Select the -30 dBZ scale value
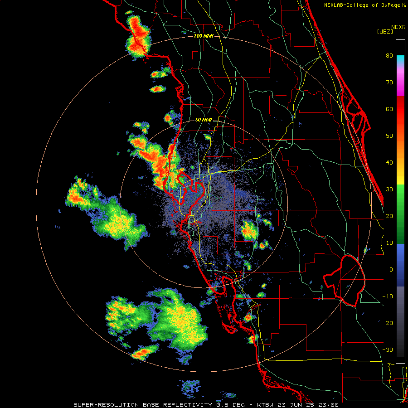This screenshot has height=408, width=408. pos(388,350)
